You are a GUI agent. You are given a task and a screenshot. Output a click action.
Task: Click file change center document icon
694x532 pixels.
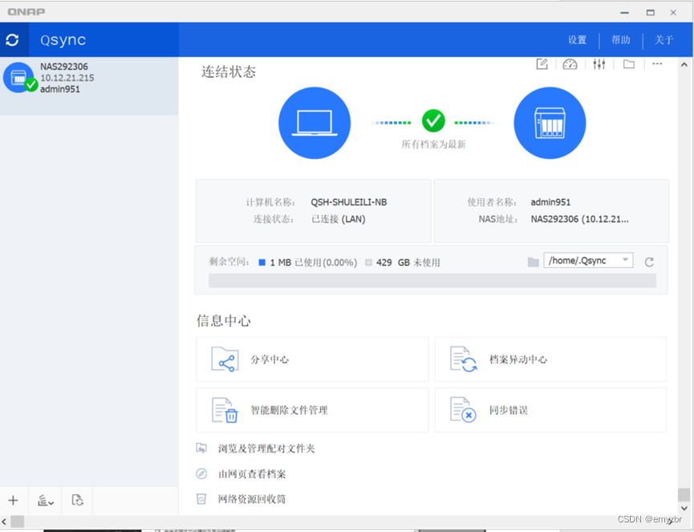(x=463, y=359)
